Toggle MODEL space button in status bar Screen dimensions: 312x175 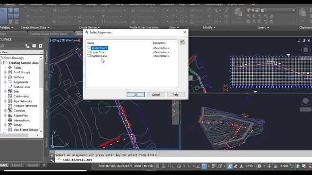[x=148, y=166]
